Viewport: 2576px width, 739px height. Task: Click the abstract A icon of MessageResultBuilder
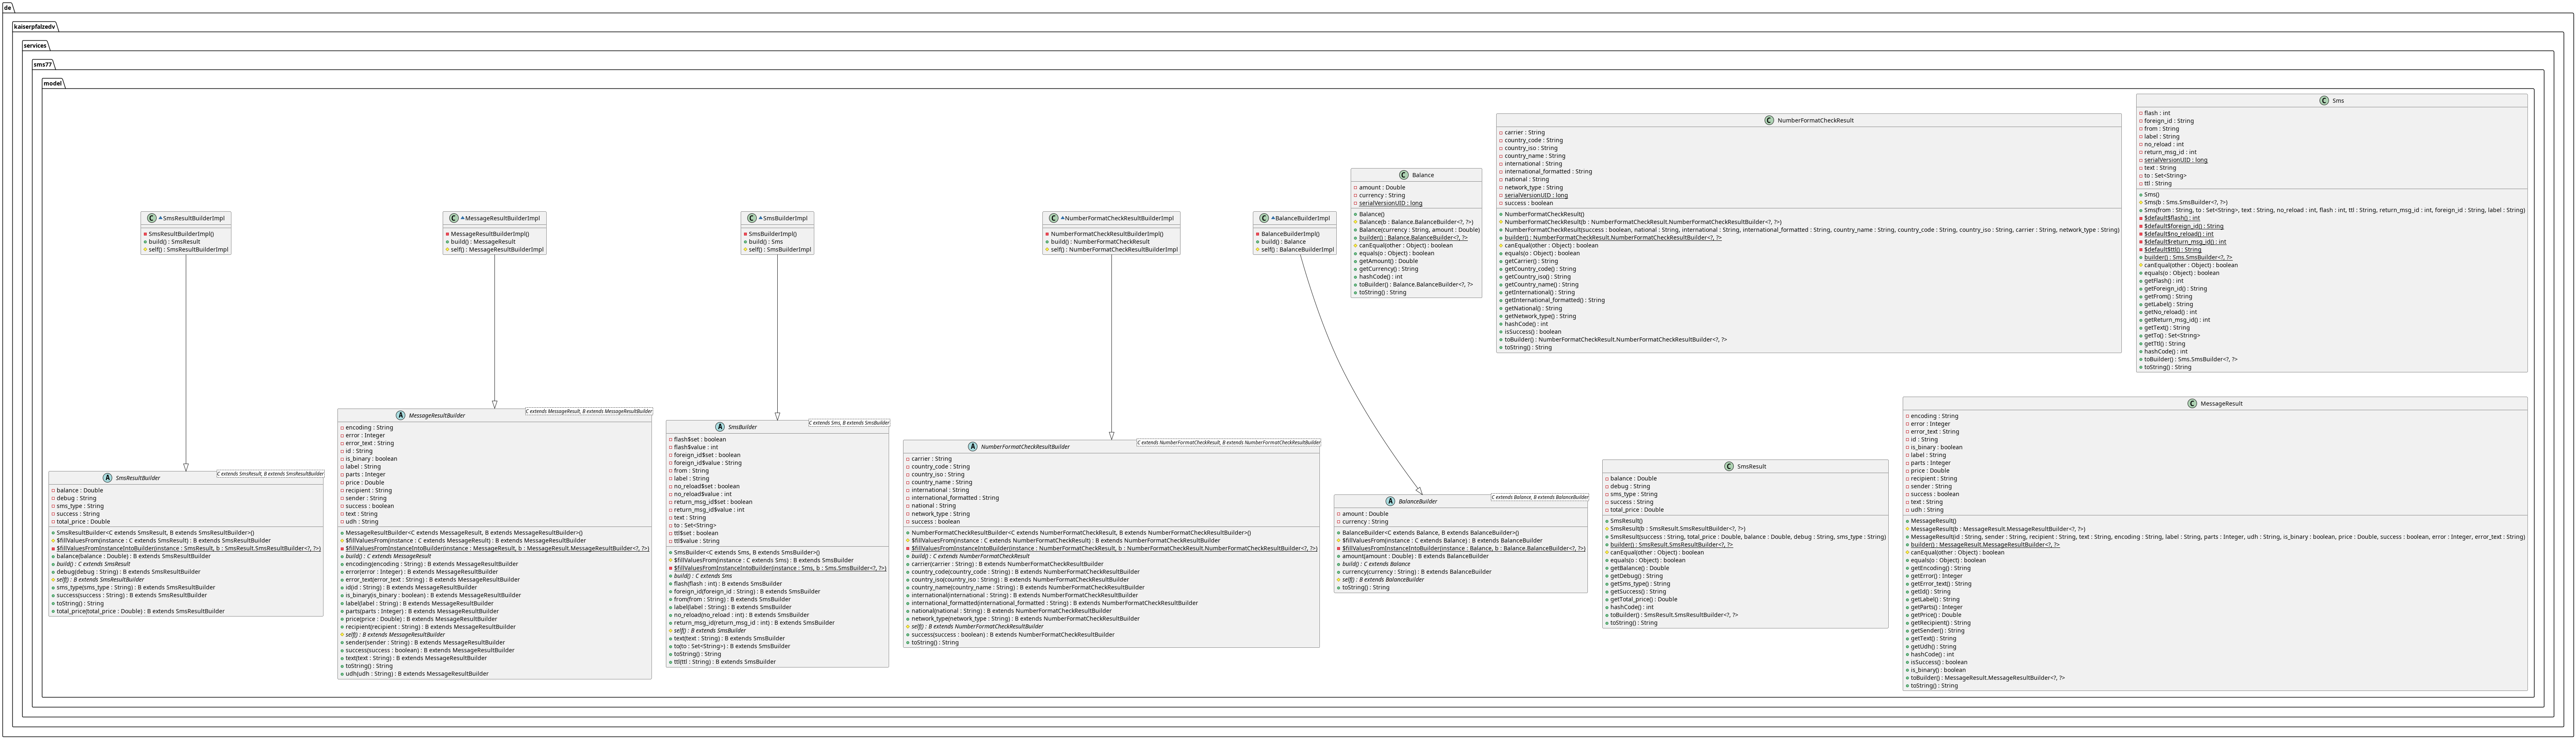coord(400,415)
